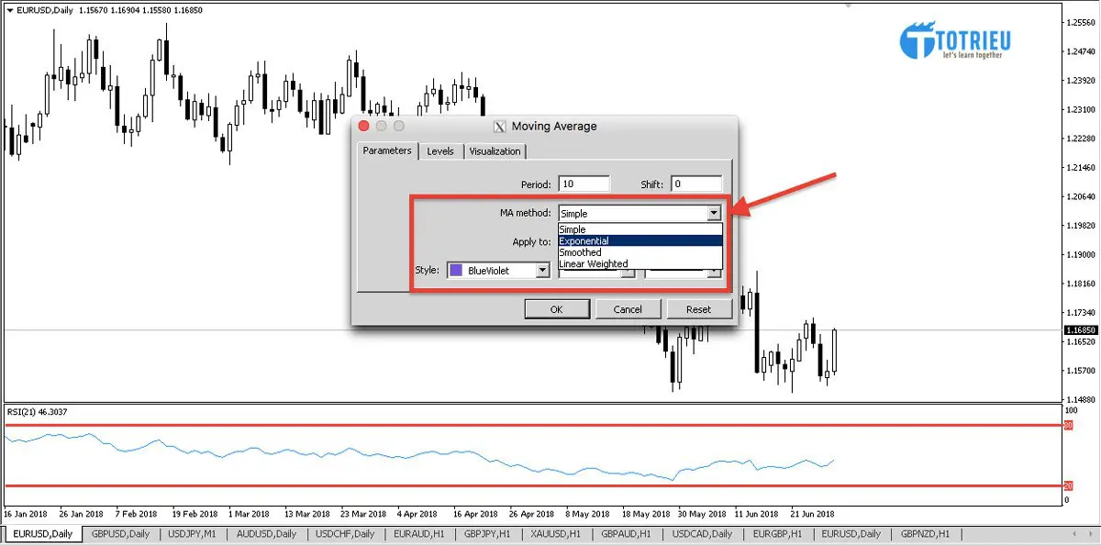
Task: Click the X11 icon in the dialog title
Action: (500, 127)
